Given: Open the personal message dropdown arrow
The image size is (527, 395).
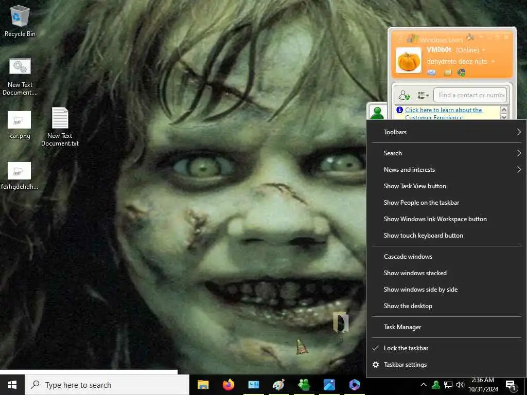Looking at the screenshot, I should [x=493, y=62].
